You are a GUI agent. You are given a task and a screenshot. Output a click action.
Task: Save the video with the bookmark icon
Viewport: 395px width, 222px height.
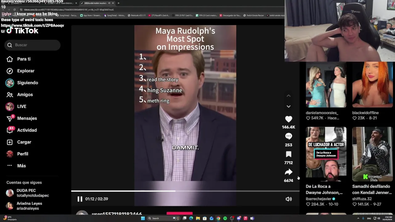pos(289,154)
